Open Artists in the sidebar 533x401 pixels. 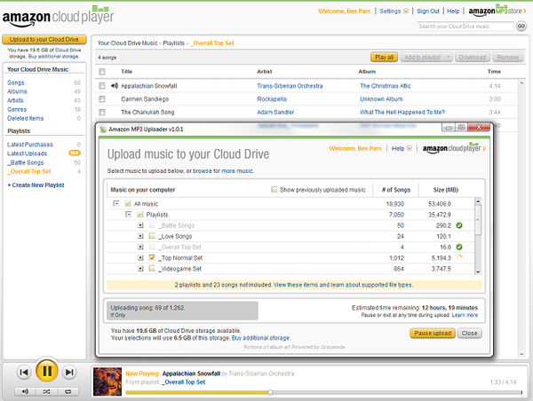[x=15, y=100]
